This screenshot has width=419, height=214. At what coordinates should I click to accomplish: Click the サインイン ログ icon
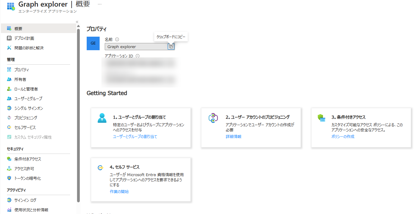point(9,200)
